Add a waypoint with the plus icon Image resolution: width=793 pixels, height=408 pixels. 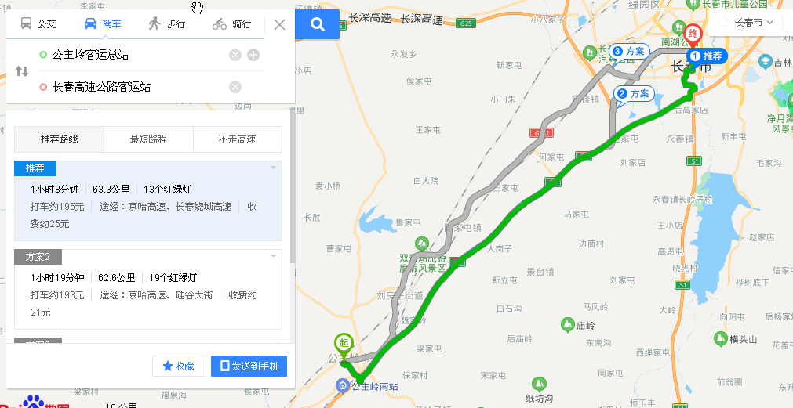click(253, 55)
